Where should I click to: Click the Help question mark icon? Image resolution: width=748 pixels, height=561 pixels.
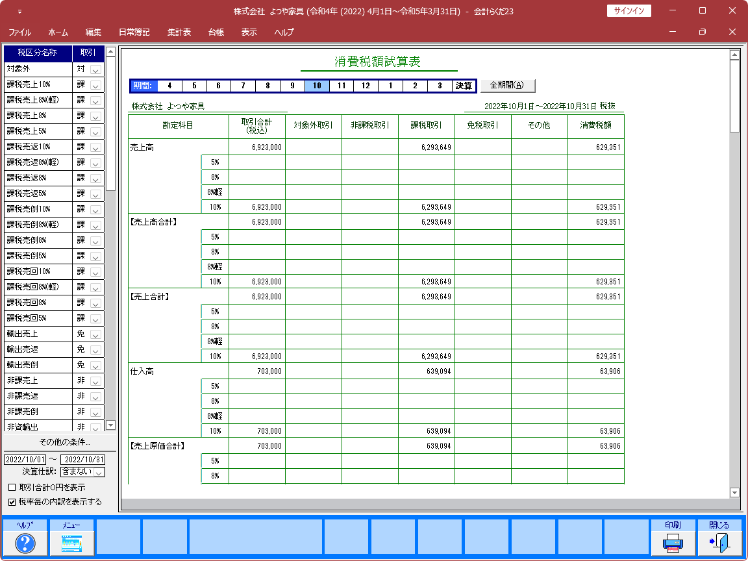pyautogui.click(x=25, y=543)
